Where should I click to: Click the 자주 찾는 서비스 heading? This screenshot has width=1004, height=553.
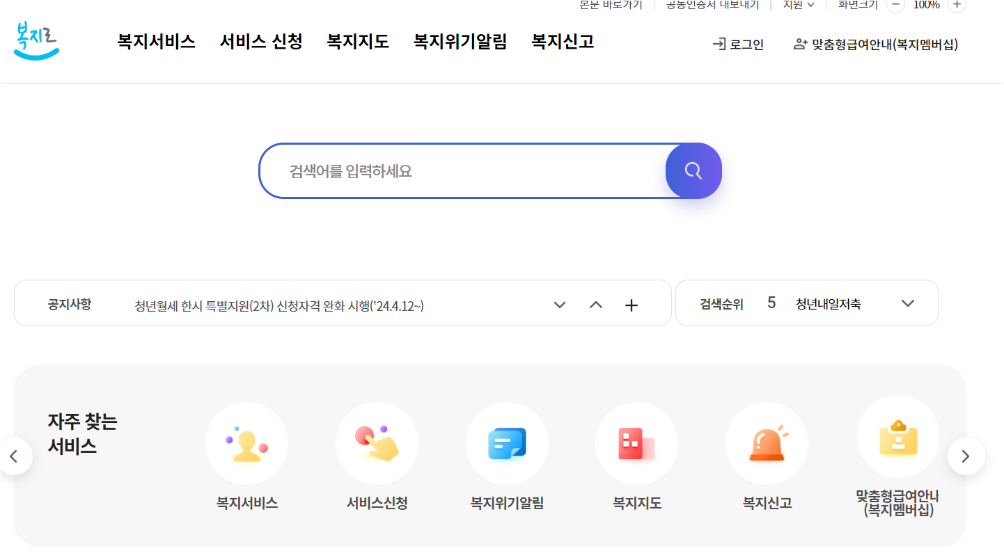click(82, 433)
